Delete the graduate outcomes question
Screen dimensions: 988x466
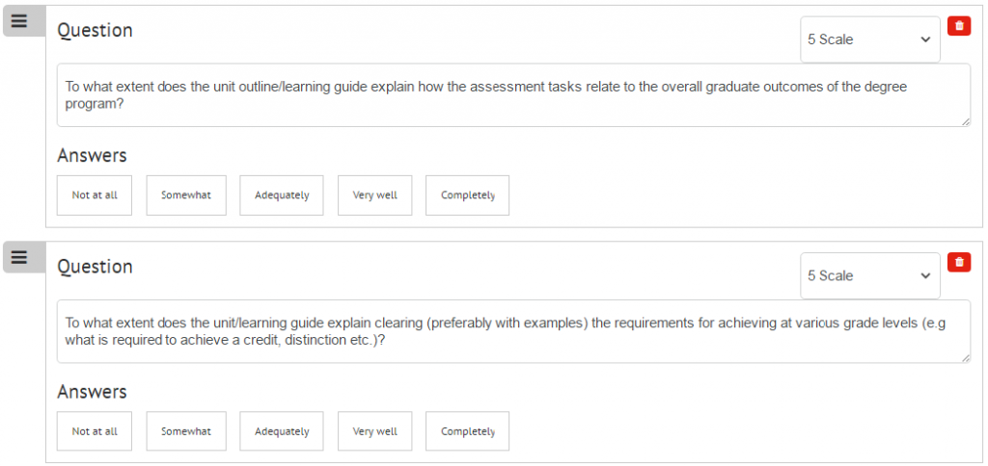(x=958, y=26)
